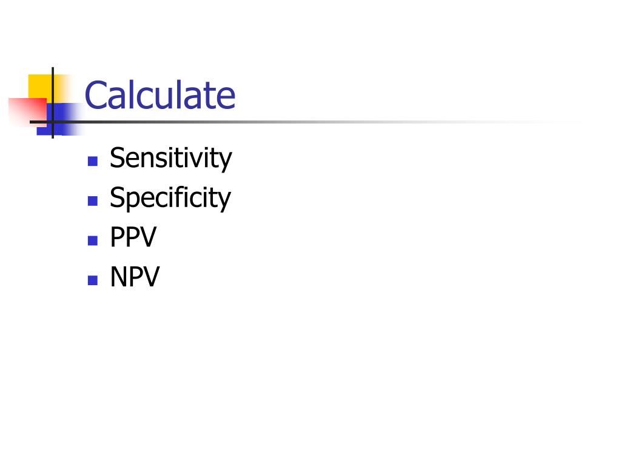The image size is (621, 465).
Task: Place cursor in the Sensitivity bullet text
Action: pyautogui.click(x=170, y=158)
